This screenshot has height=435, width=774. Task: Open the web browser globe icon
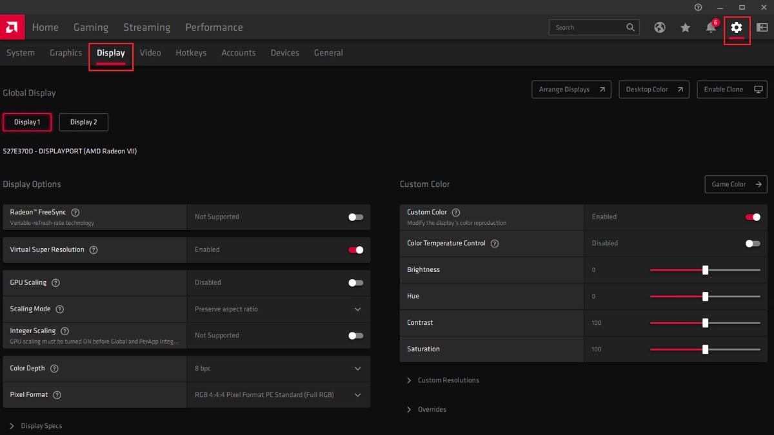pyautogui.click(x=659, y=28)
